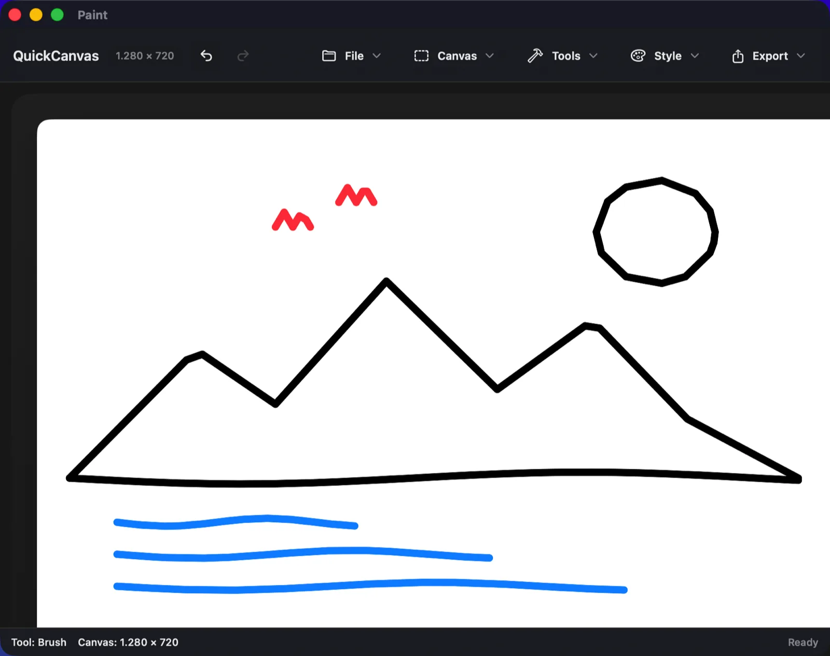830x656 pixels.
Task: Click the Paint window title
Action: (92, 15)
